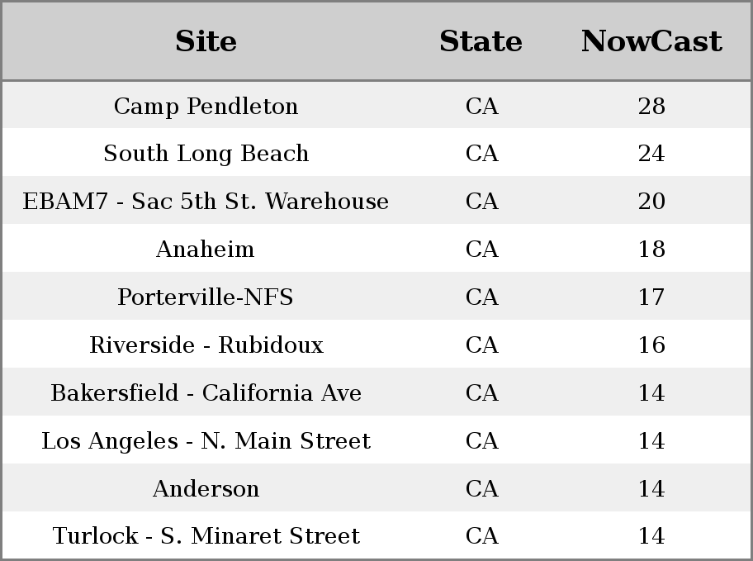Click the State column header
753x561 pixels.
[481, 41]
